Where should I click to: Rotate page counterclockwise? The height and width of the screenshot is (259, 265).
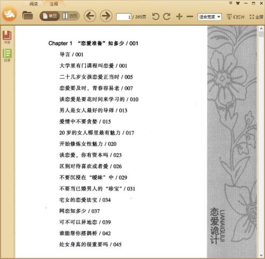155,17
